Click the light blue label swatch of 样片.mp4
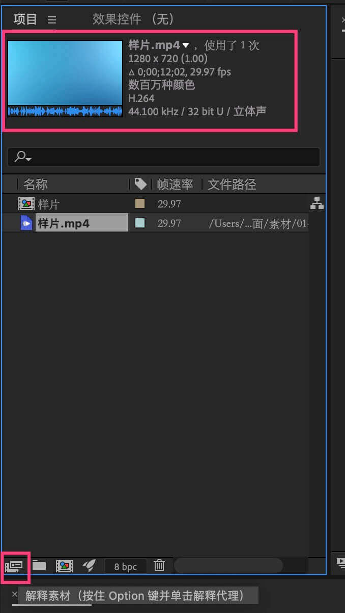This screenshot has width=345, height=613. 140,223
